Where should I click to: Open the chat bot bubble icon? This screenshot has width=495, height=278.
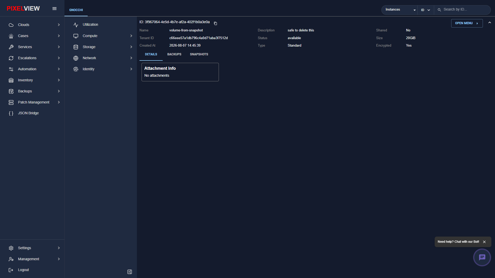click(x=482, y=257)
